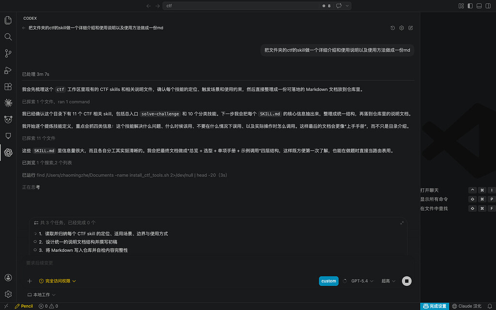This screenshot has height=310, width=496.
Task: Click the CODEX panel title
Action: tap(30, 18)
